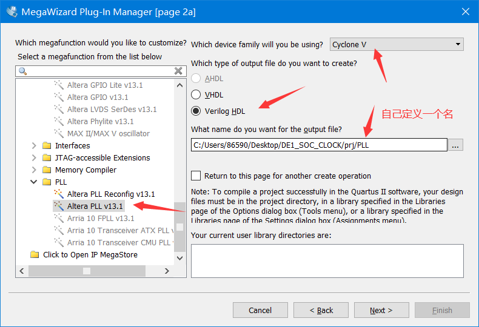Select Altera LVDS SerDes v13.1 entry
This screenshot has width=479, height=327.
click(112, 109)
